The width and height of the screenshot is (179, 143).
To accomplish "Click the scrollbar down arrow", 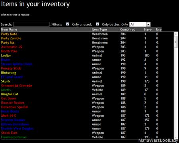I will (x=176, y=137).
